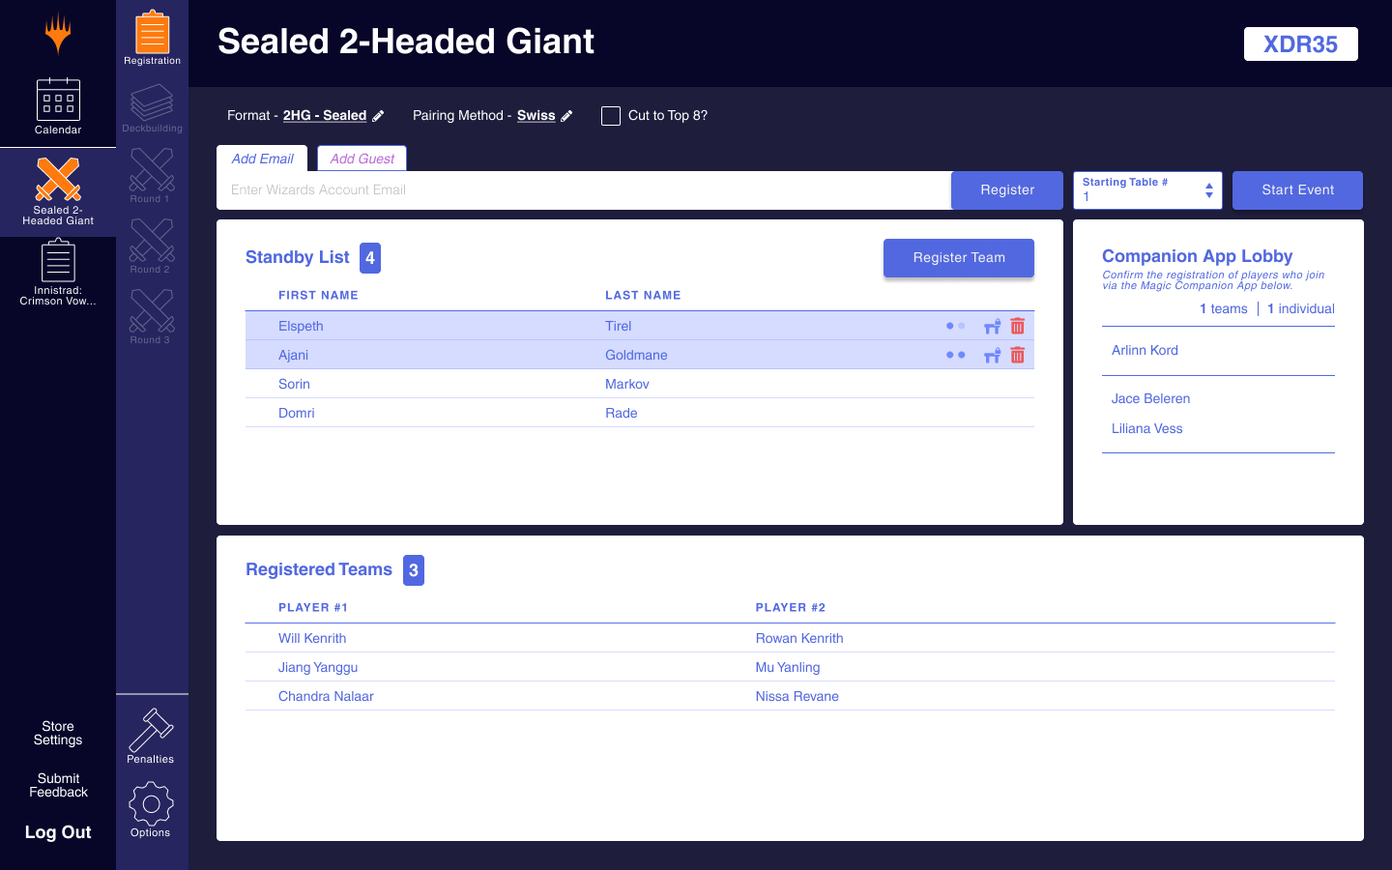Open Round 3 pairings
1392x870 pixels.
[152, 316]
